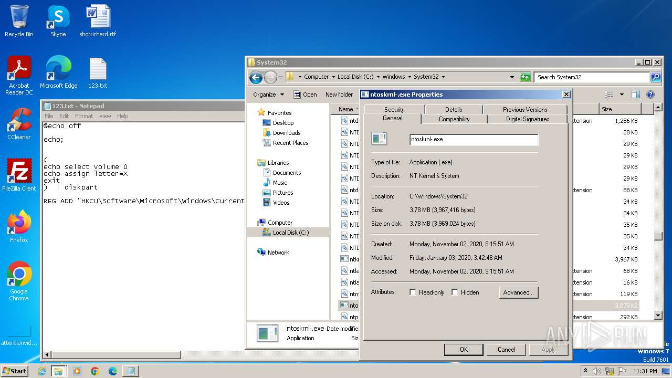Open Notepad Format menu
The height and width of the screenshot is (378, 672).
coord(84,116)
